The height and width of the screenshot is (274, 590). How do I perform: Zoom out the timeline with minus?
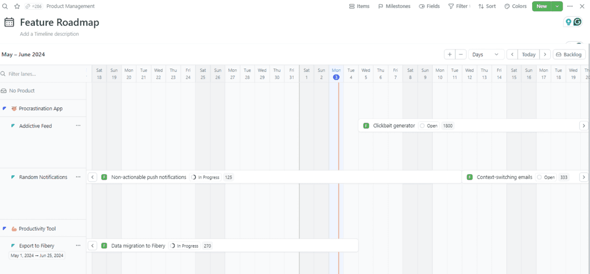461,55
